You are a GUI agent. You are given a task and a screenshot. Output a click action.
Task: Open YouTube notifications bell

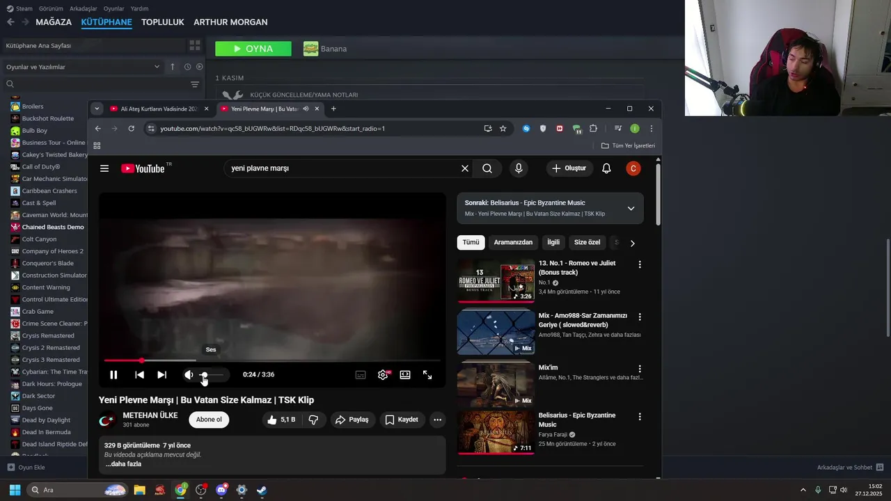pos(606,168)
